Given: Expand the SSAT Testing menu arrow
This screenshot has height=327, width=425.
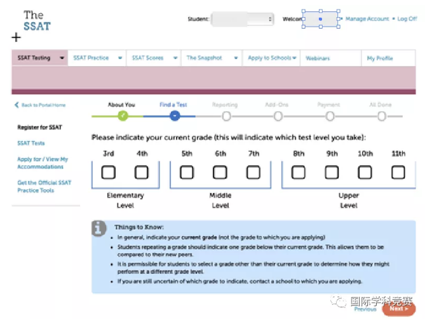Looking at the screenshot, I should tap(62, 58).
